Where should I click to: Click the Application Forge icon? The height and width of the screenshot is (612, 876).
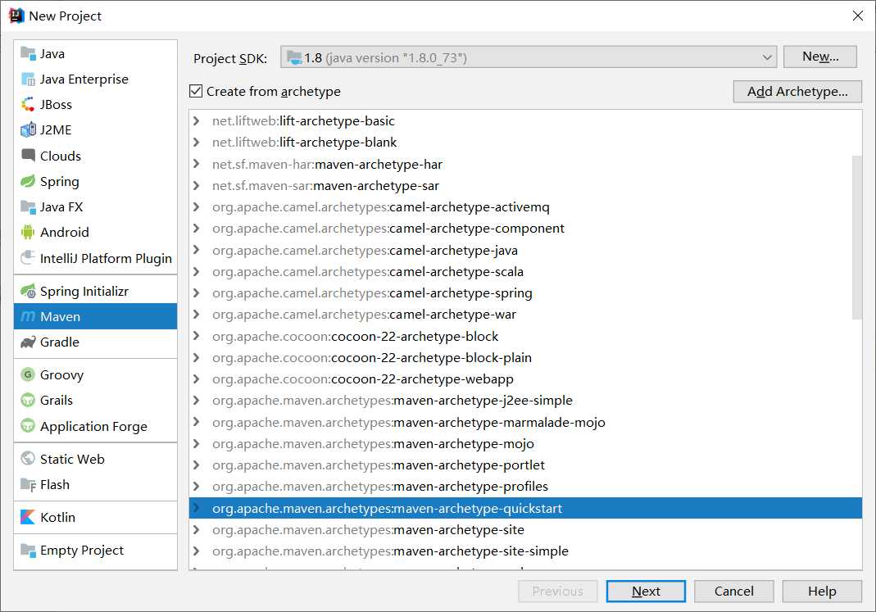(28, 426)
